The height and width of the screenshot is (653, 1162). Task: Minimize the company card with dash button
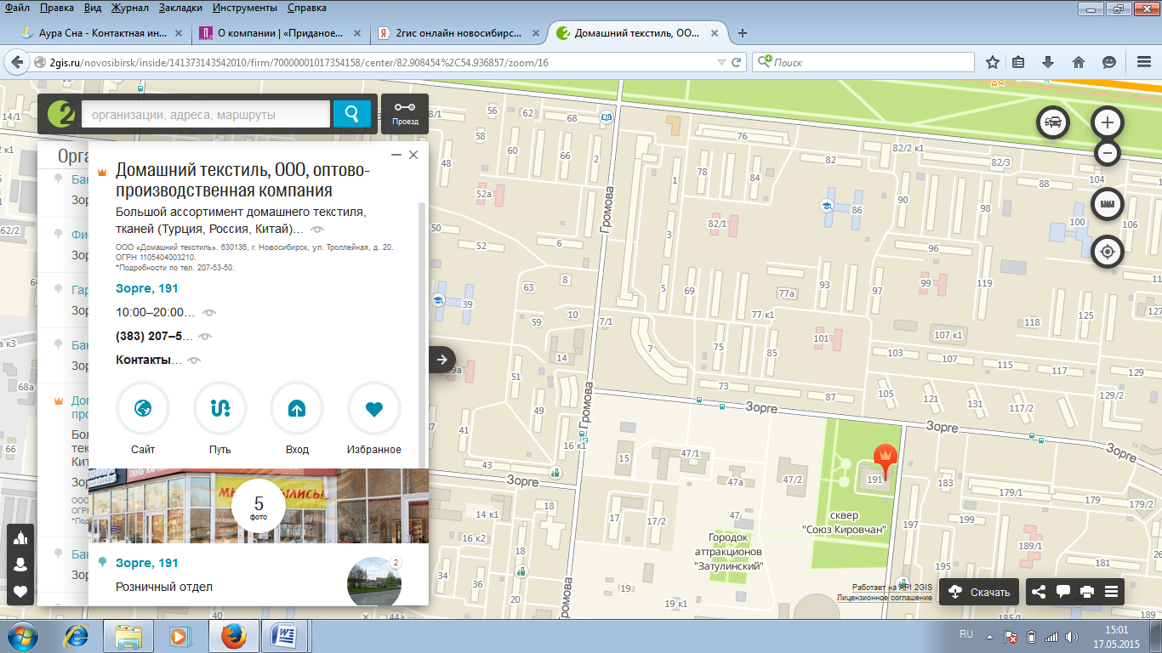396,155
